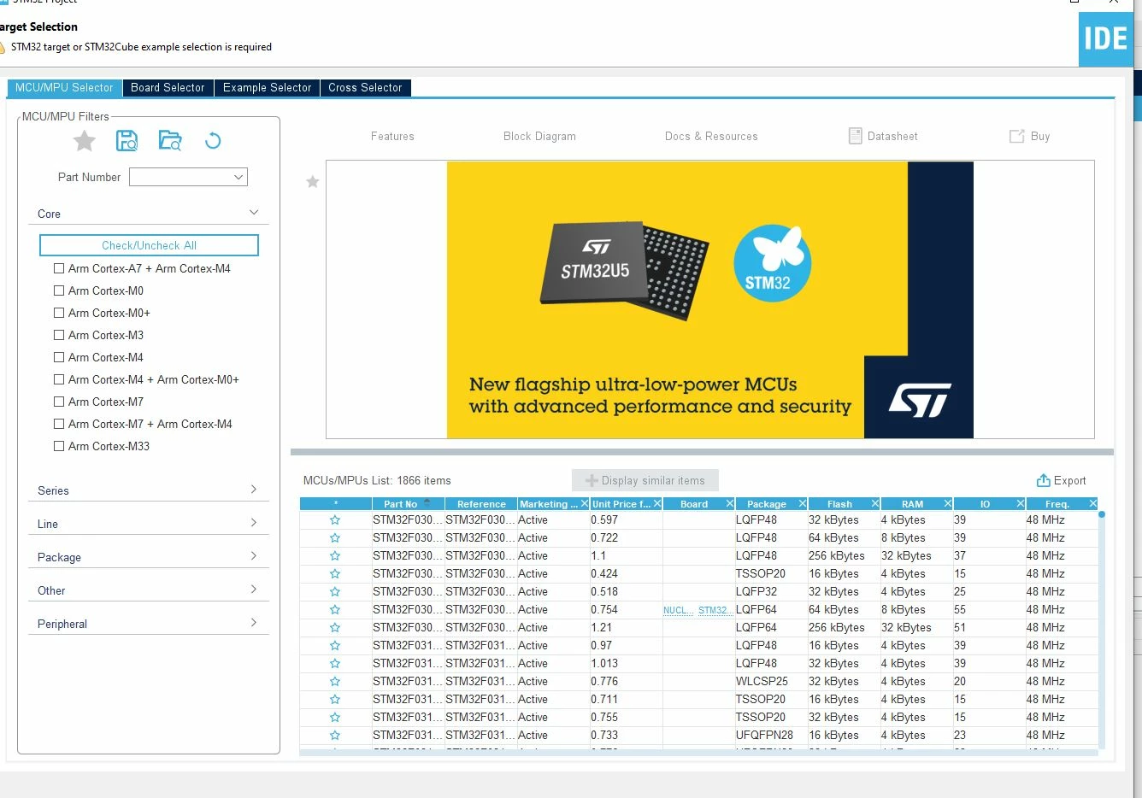This screenshot has width=1142, height=798.
Task: Select the Arm Cortex-M4 checkbox
Action: [x=59, y=357]
